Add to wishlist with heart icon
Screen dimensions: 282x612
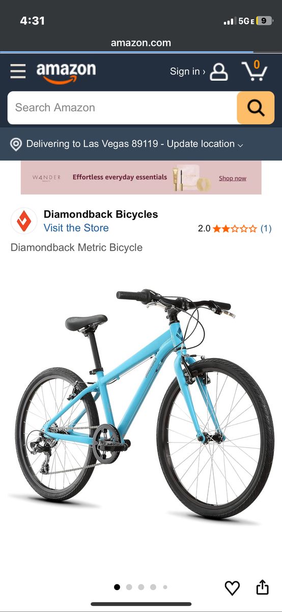pyautogui.click(x=232, y=588)
